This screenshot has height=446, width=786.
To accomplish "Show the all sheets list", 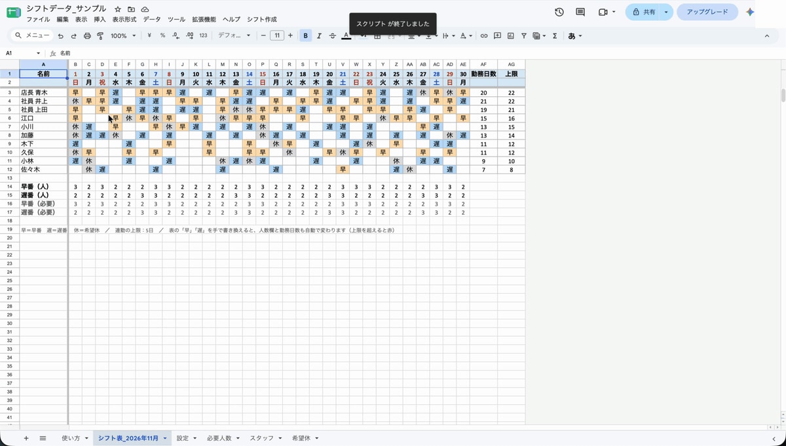I will coord(43,438).
